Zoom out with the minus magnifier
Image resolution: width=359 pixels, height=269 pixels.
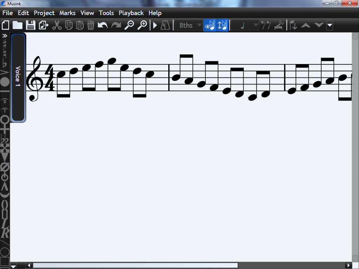(129, 25)
